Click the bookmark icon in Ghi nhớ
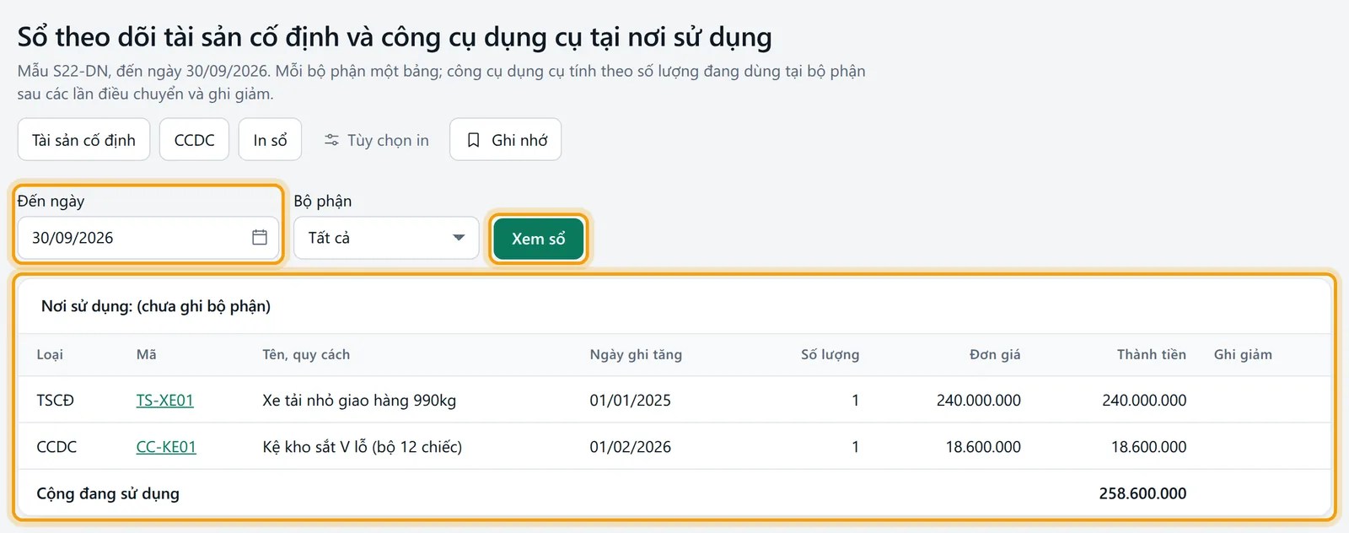The height and width of the screenshot is (533, 1349). (x=473, y=140)
